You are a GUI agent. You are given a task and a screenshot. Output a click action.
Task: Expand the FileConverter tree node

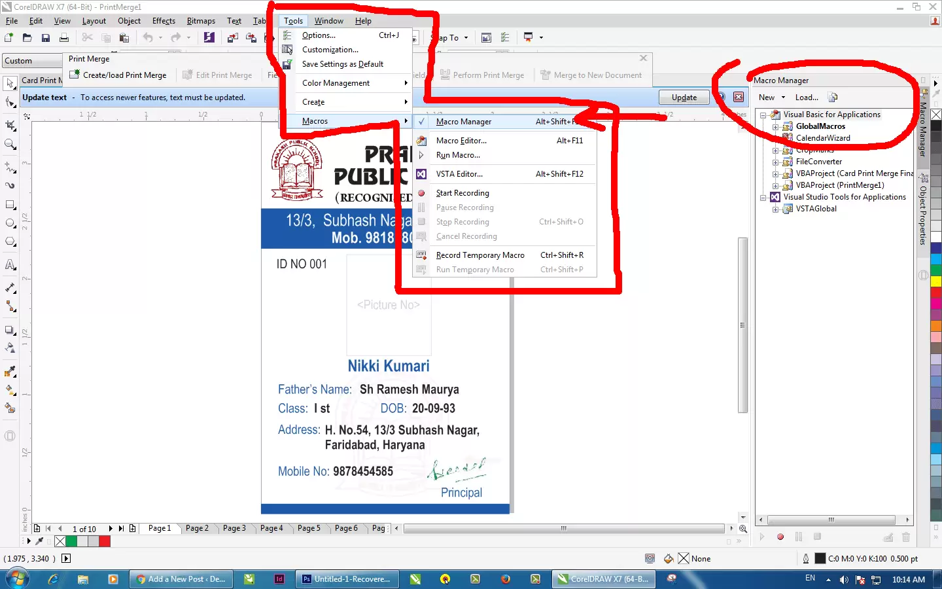point(775,162)
